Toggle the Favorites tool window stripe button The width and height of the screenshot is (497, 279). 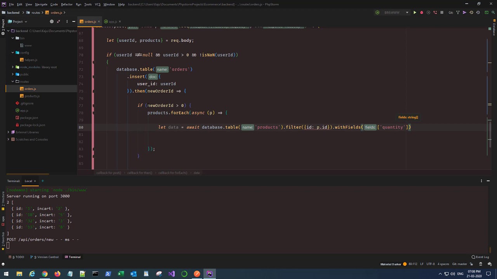(3, 241)
